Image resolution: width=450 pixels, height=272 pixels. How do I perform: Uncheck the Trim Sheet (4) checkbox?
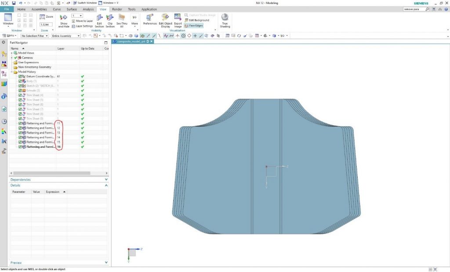click(20, 95)
